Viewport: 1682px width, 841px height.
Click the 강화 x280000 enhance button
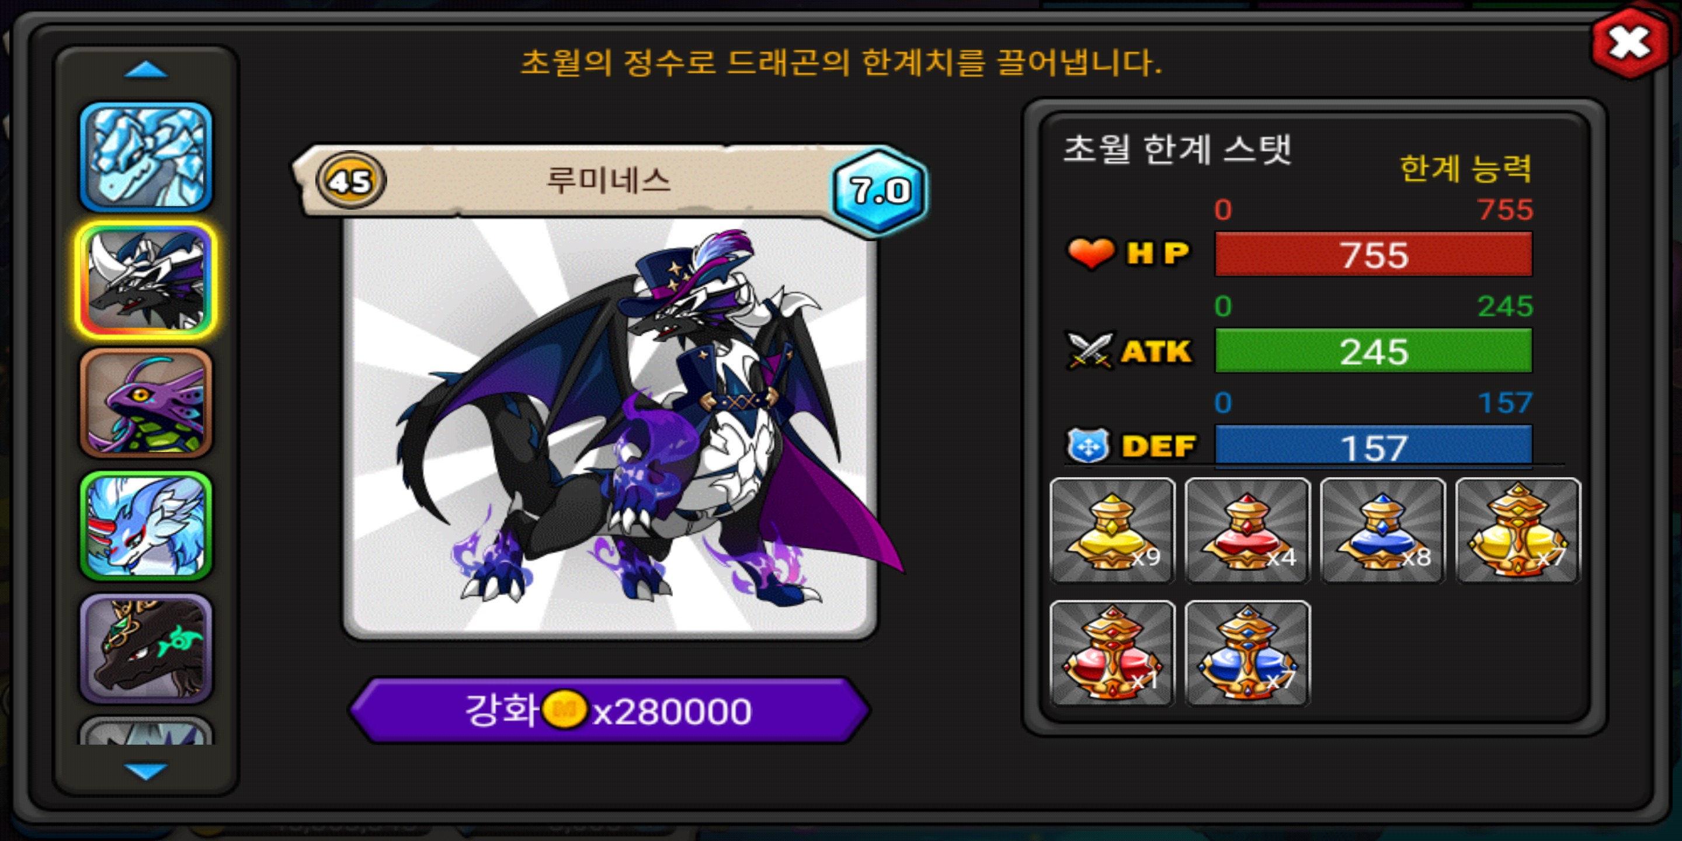click(x=609, y=710)
